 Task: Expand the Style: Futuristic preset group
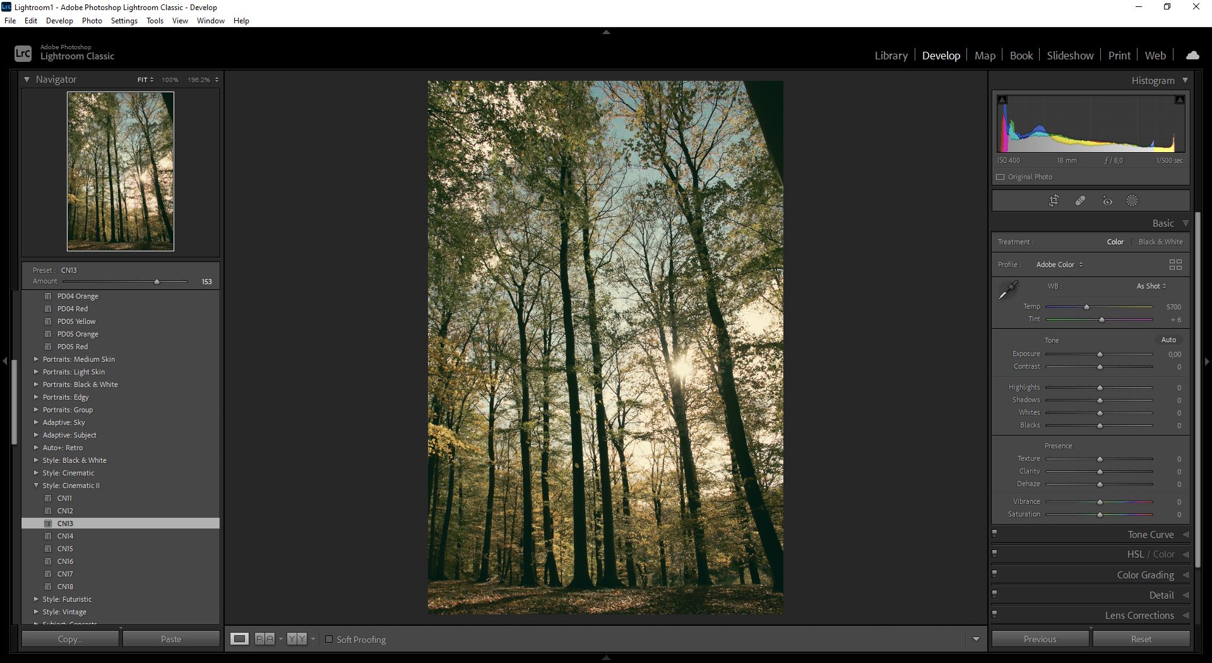(68, 599)
